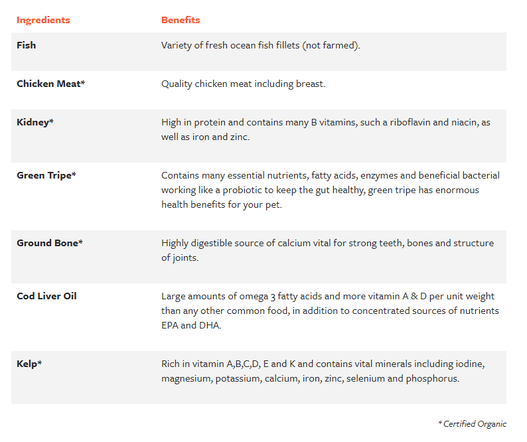This screenshot has width=527, height=442.
Task: Click the Kidney* ingredient name
Action: (35, 122)
